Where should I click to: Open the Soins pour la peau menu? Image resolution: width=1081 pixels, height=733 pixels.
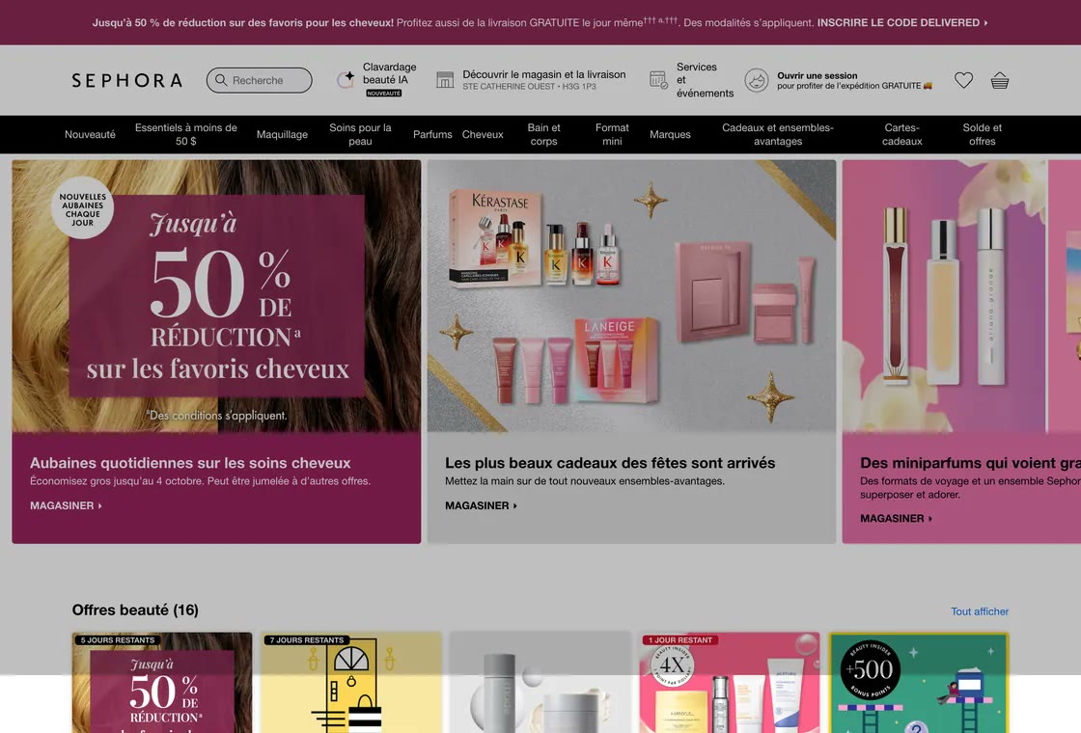point(360,134)
